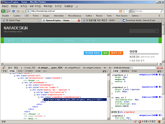Close the XpressEngine – Home tab
This screenshot has height=124, width=165.
(79, 20)
